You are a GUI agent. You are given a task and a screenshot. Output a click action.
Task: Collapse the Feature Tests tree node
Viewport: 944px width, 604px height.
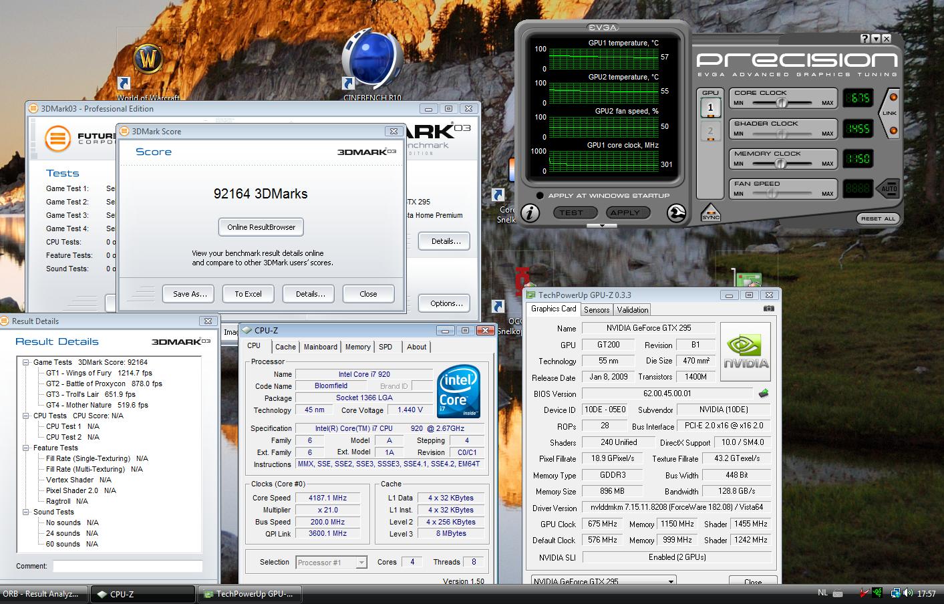[25, 448]
